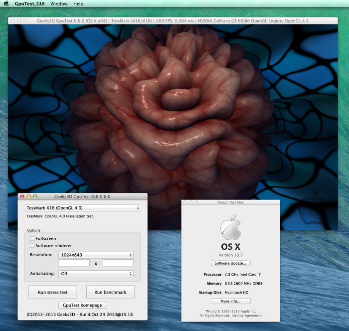This screenshot has height=331, width=349.
Task: Click the 'Options' group label
Action: point(33,230)
